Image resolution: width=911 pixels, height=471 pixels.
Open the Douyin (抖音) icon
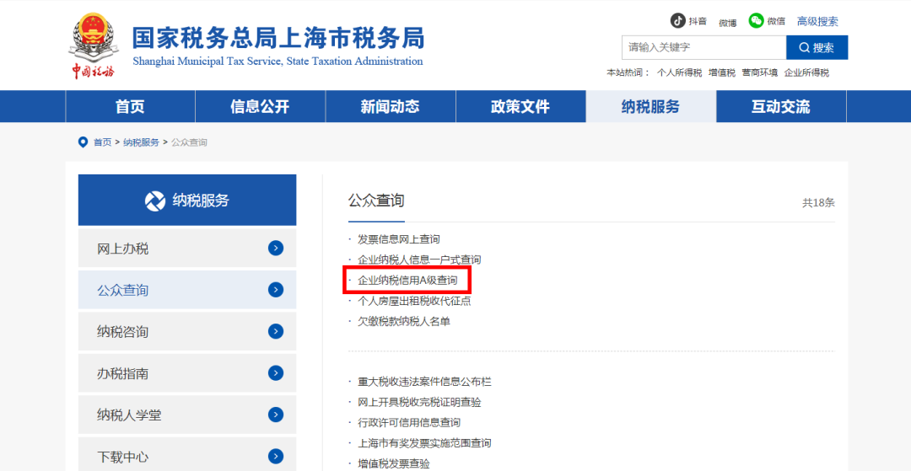[677, 21]
